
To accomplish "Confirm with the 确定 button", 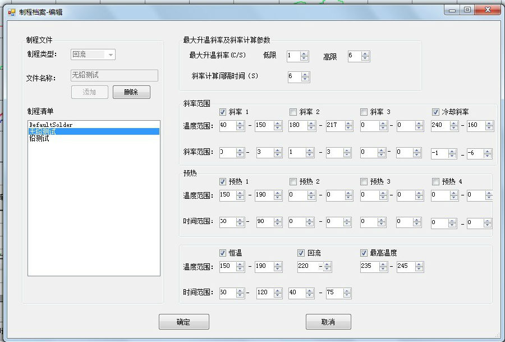I will point(184,322).
